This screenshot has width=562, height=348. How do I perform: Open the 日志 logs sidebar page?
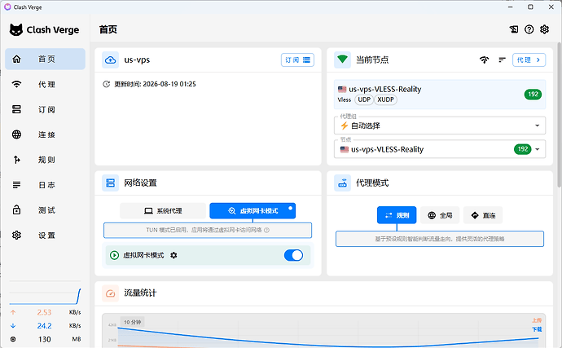tap(45, 185)
